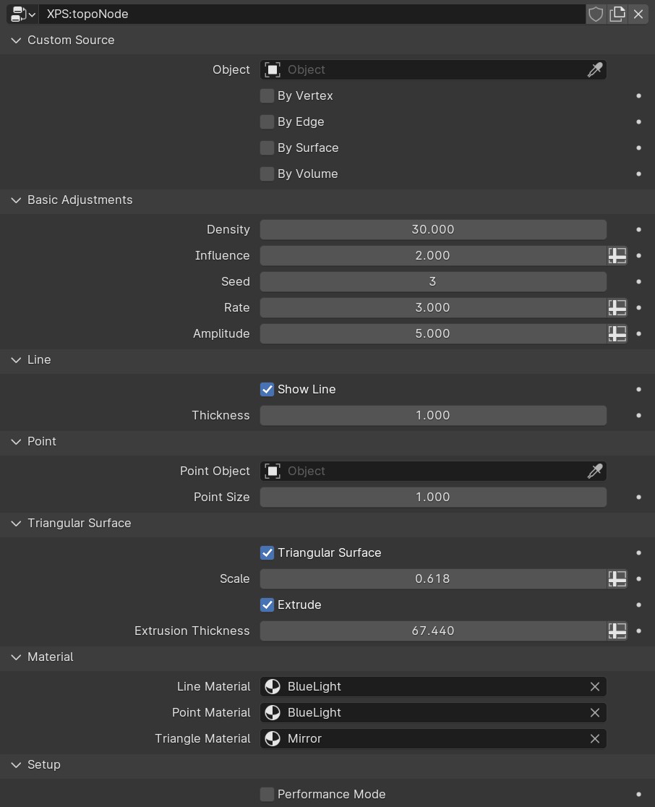
Task: Click the animate dot next to By Vertex
Action: tap(638, 95)
